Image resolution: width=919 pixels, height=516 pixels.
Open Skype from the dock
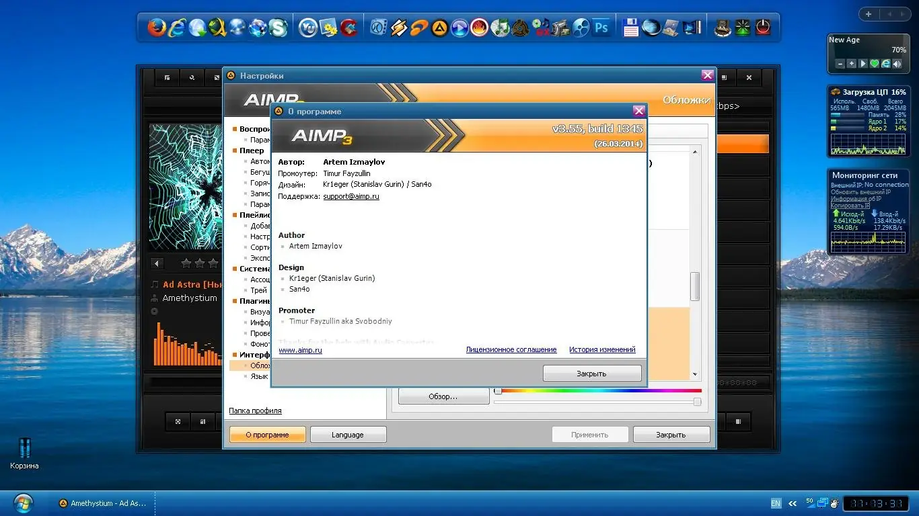278,28
